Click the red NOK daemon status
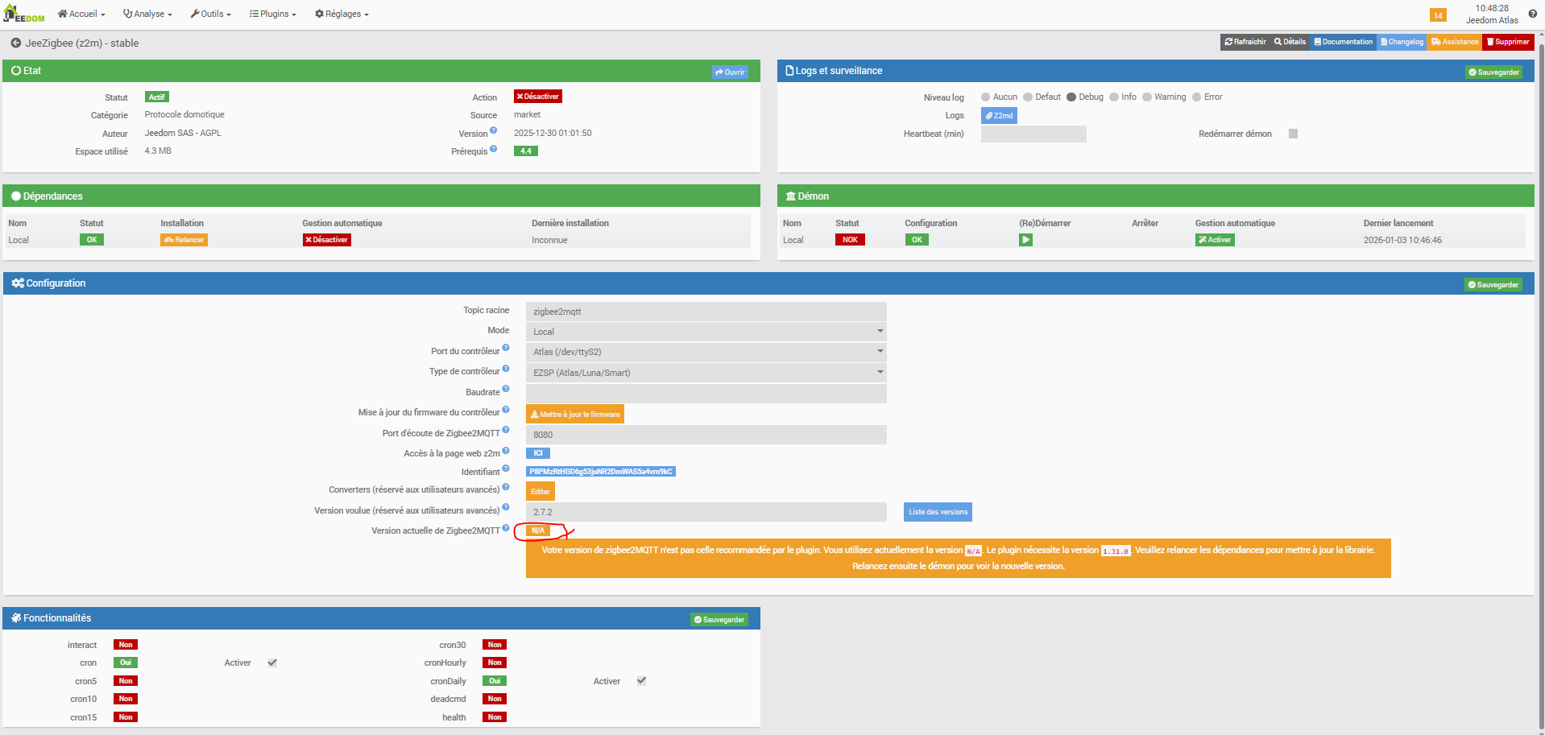Screen dimensions: 1545x735 pyautogui.click(x=850, y=240)
